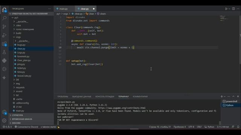The image size is (241, 135).
Task: Expand the .idea folder
Action: (x=31, y=25)
